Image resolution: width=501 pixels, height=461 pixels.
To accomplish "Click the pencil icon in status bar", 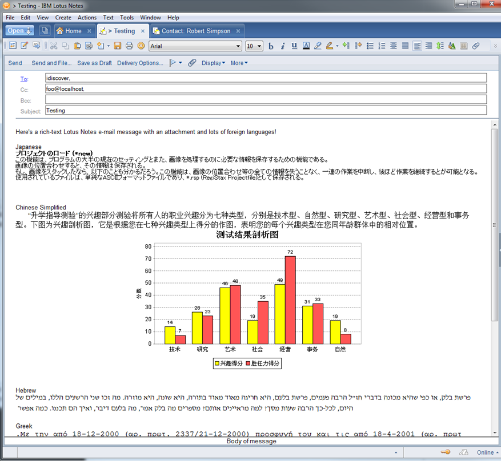I will coord(463,452).
